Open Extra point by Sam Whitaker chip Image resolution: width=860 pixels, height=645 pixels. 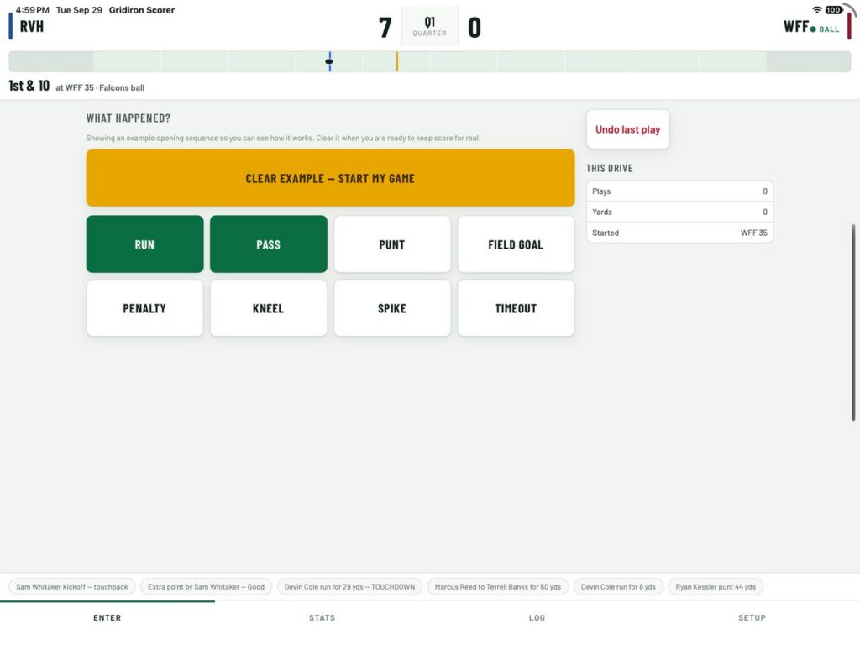pos(207,587)
